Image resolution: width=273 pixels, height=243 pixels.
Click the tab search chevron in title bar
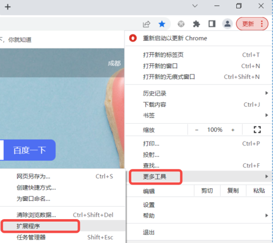[x=195, y=6]
